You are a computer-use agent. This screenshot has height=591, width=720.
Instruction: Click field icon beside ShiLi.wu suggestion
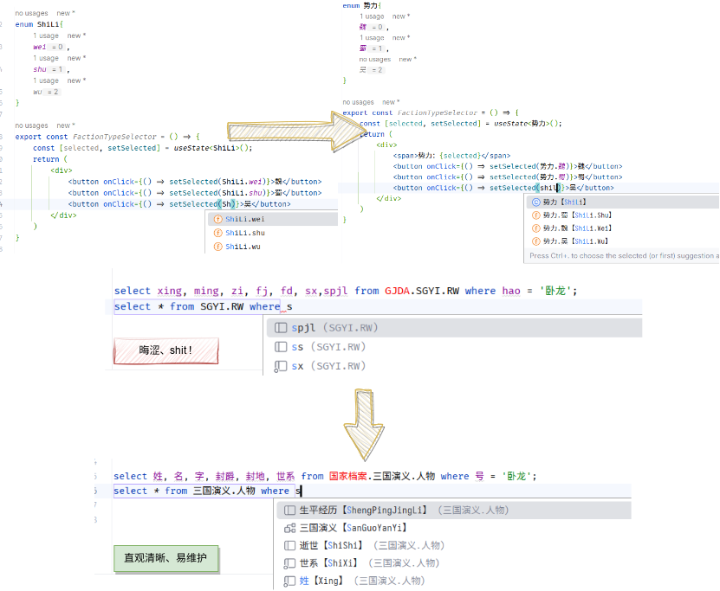tap(217, 247)
